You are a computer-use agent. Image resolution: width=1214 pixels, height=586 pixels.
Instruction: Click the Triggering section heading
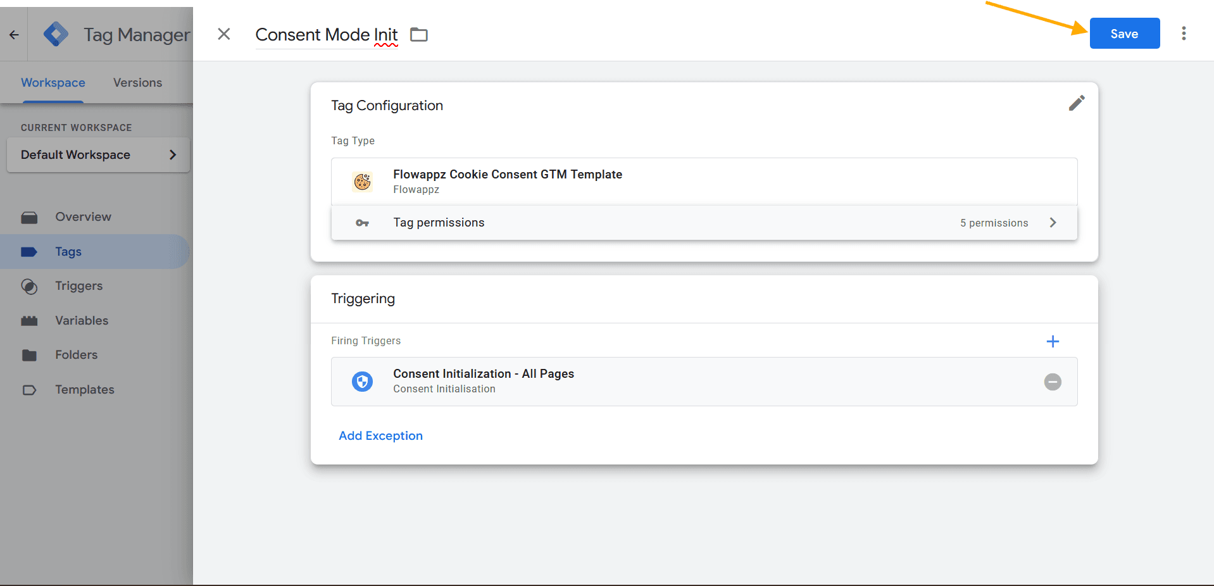363,299
